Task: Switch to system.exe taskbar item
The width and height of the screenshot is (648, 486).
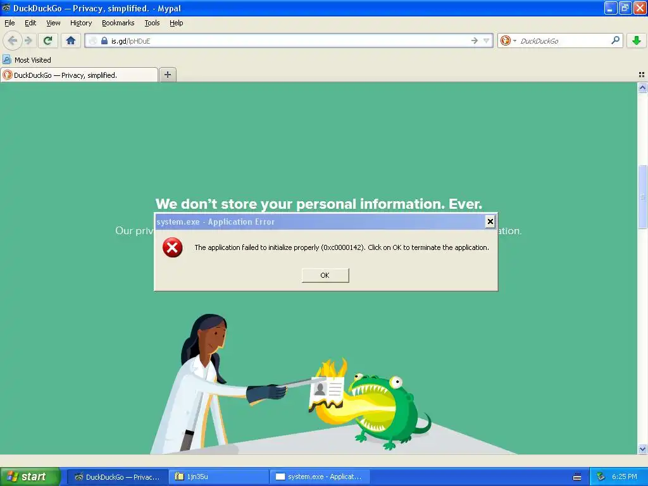Action: (320, 477)
